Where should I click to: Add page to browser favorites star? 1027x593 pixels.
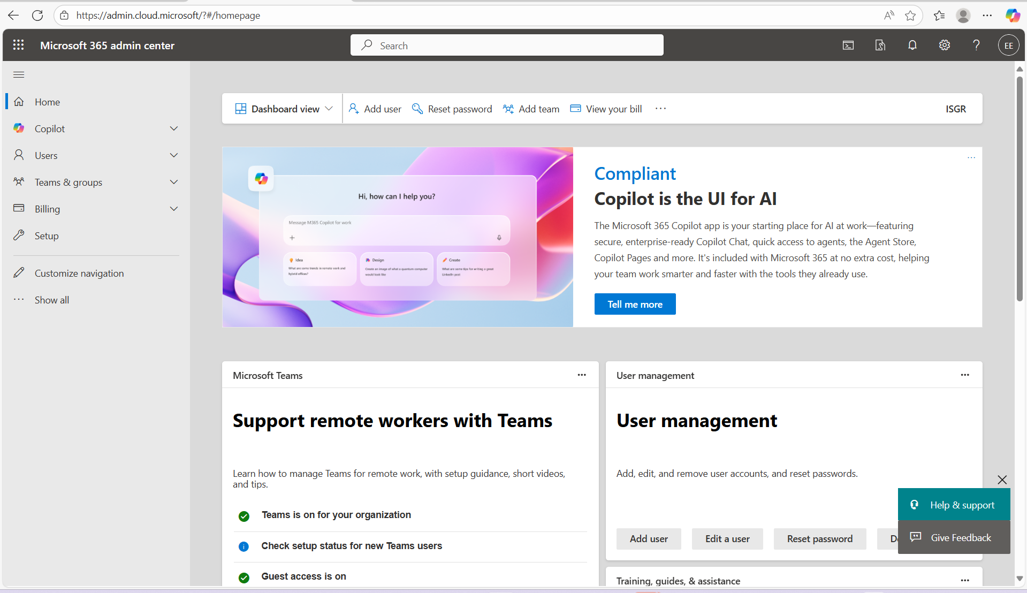click(x=910, y=16)
